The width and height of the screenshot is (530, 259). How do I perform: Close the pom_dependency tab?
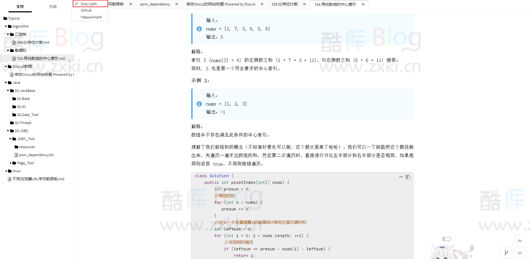[x=177, y=4]
